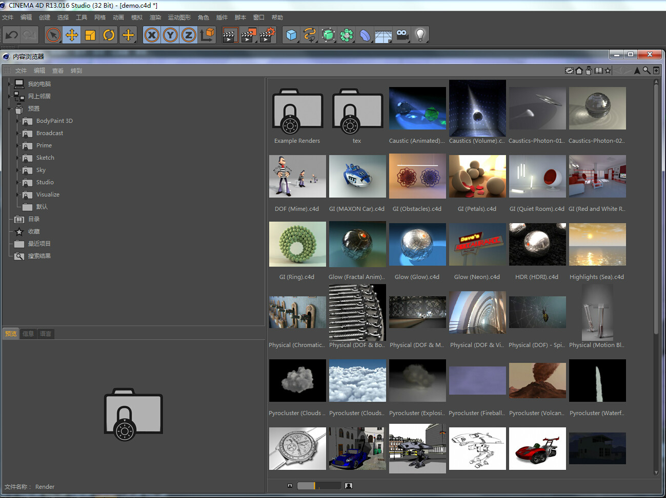Open the Content Browser 查看 menu
Viewport: 666px width, 498px height.
(x=58, y=71)
